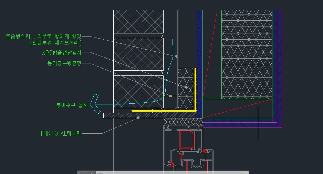Select the '투습방수지 ; 외부로 향하게 할것' note
The width and height of the screenshot is (323, 174).
point(44,36)
